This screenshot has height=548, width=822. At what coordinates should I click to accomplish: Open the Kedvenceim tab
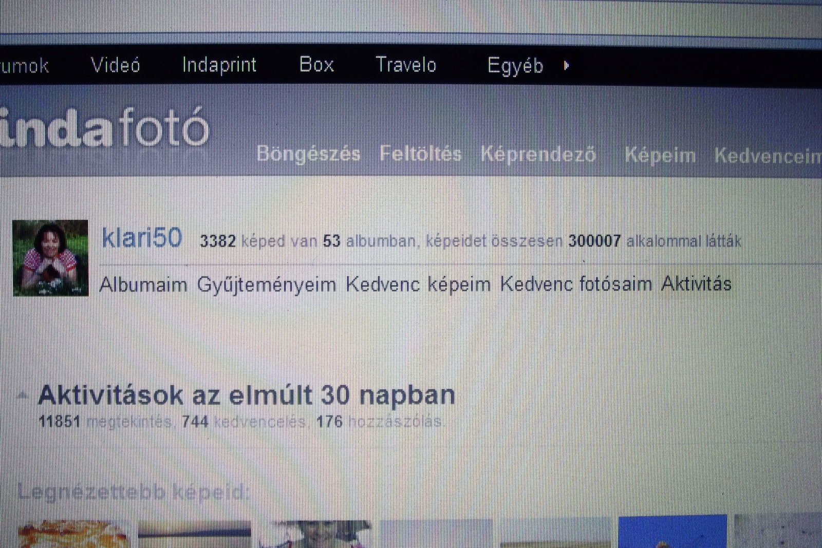coord(768,156)
